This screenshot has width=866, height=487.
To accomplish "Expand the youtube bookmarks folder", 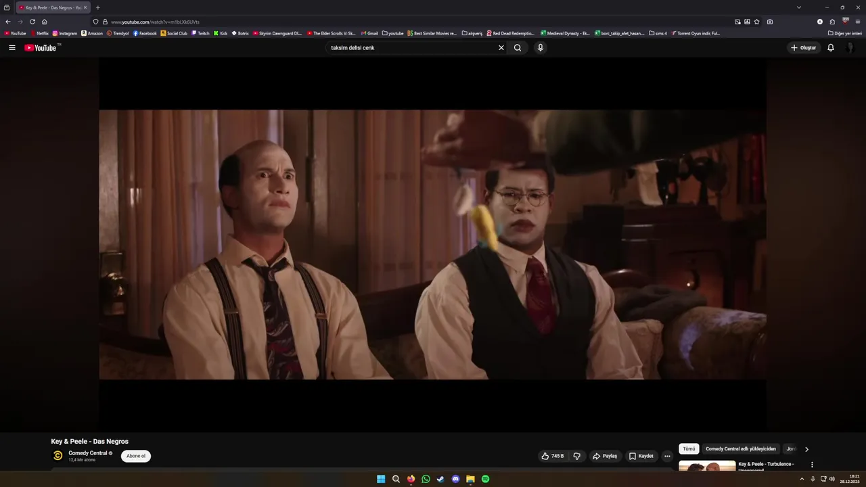I will [x=392, y=33].
